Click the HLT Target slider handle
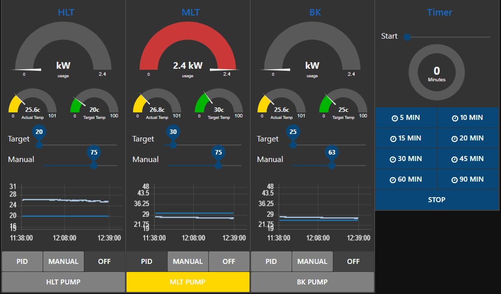 39,144
